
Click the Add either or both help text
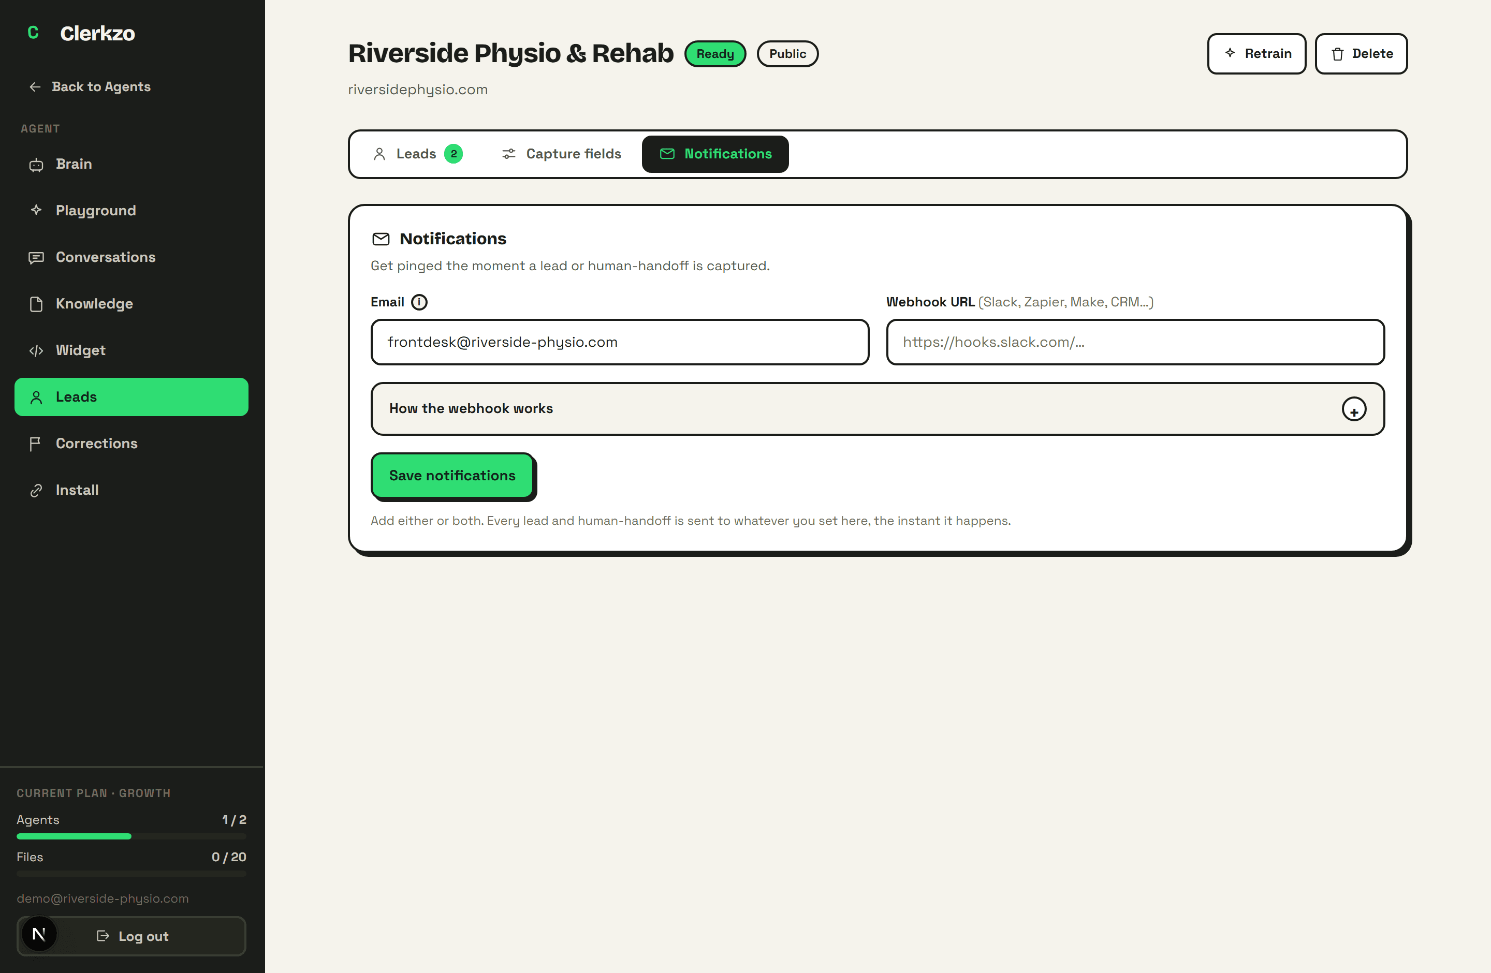pos(691,521)
